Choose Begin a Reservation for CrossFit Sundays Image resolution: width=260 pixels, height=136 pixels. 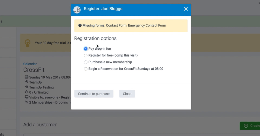coord(86,69)
